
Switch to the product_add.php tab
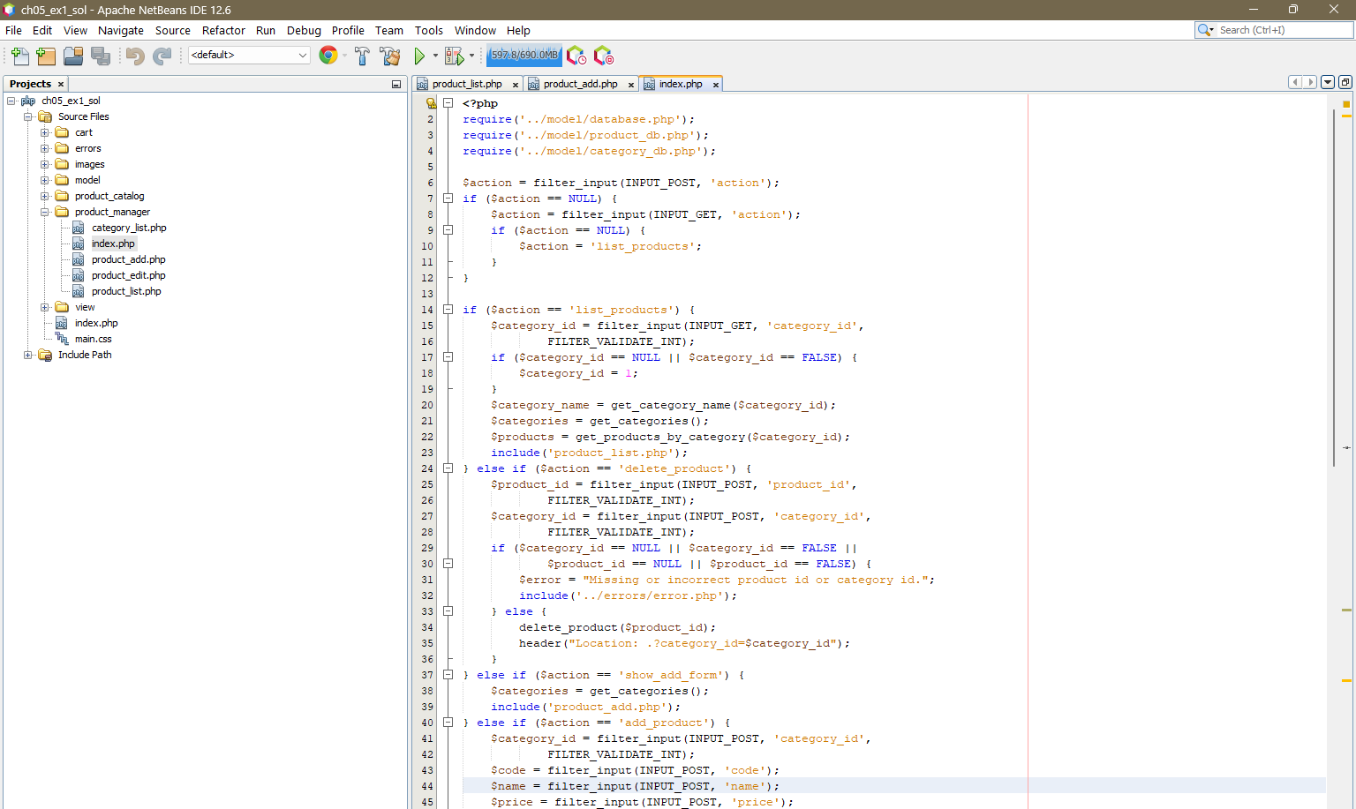(581, 83)
